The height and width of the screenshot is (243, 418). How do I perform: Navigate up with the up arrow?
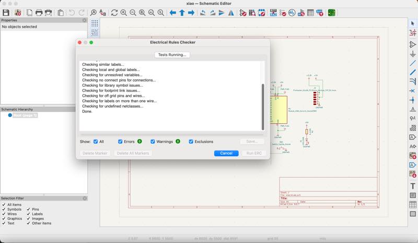(182, 13)
